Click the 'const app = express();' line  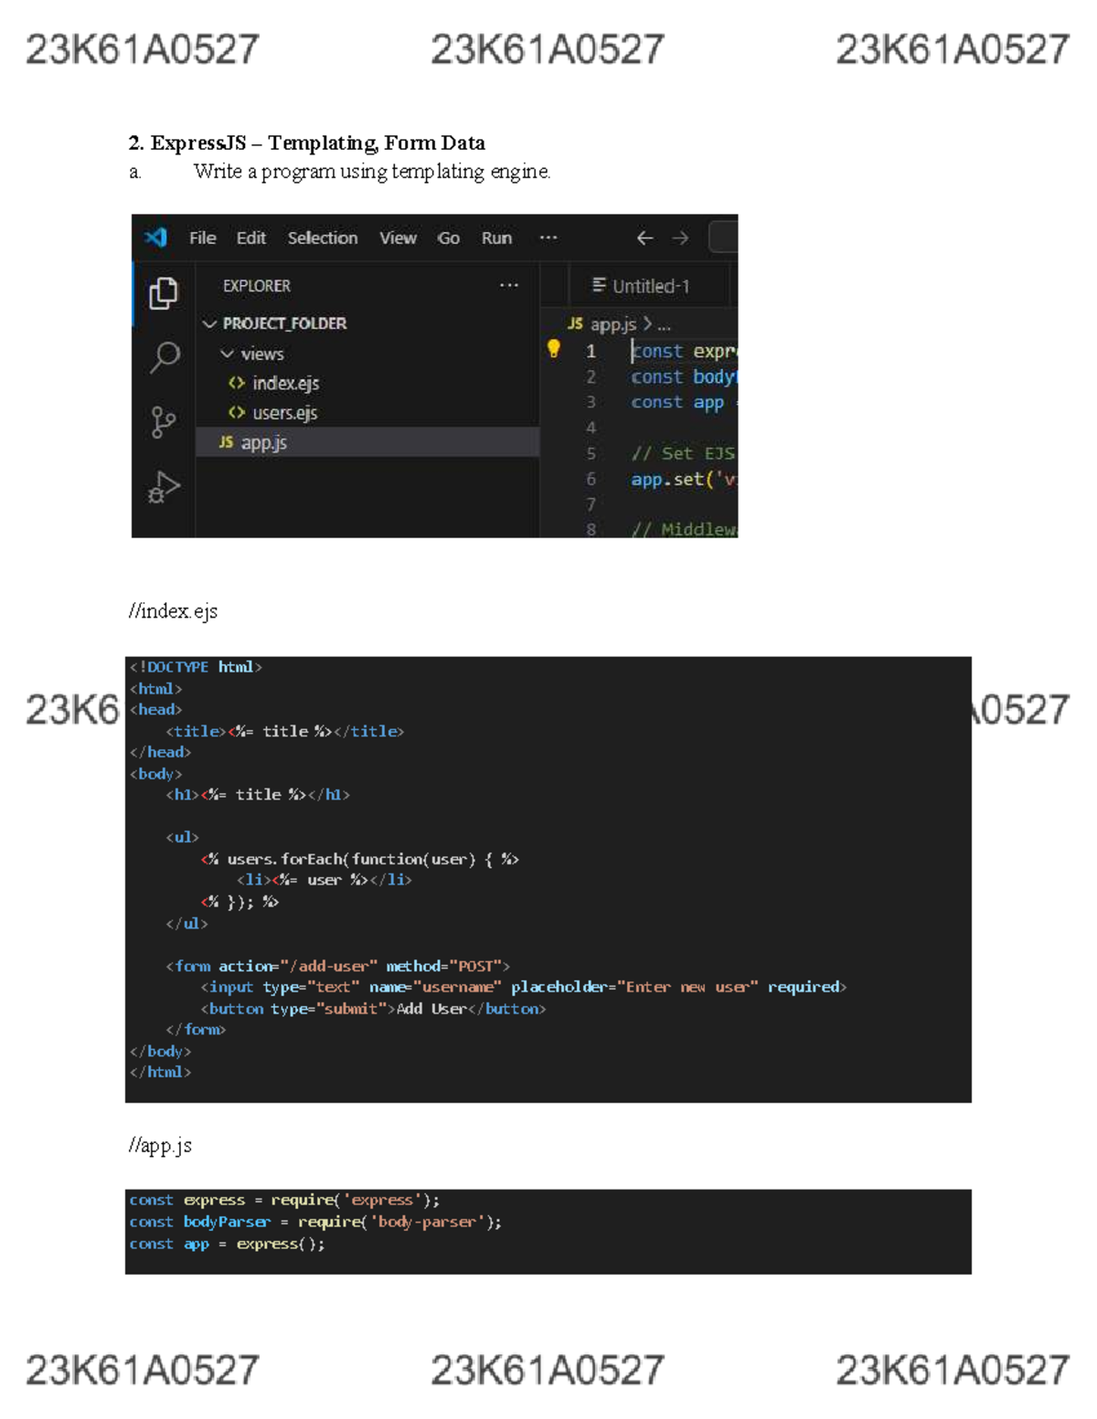(x=227, y=1244)
